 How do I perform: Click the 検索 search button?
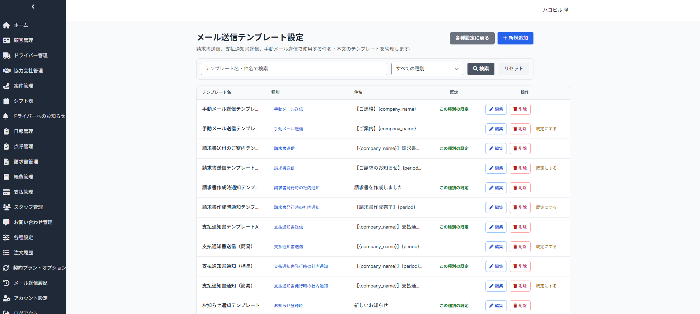[481, 69]
